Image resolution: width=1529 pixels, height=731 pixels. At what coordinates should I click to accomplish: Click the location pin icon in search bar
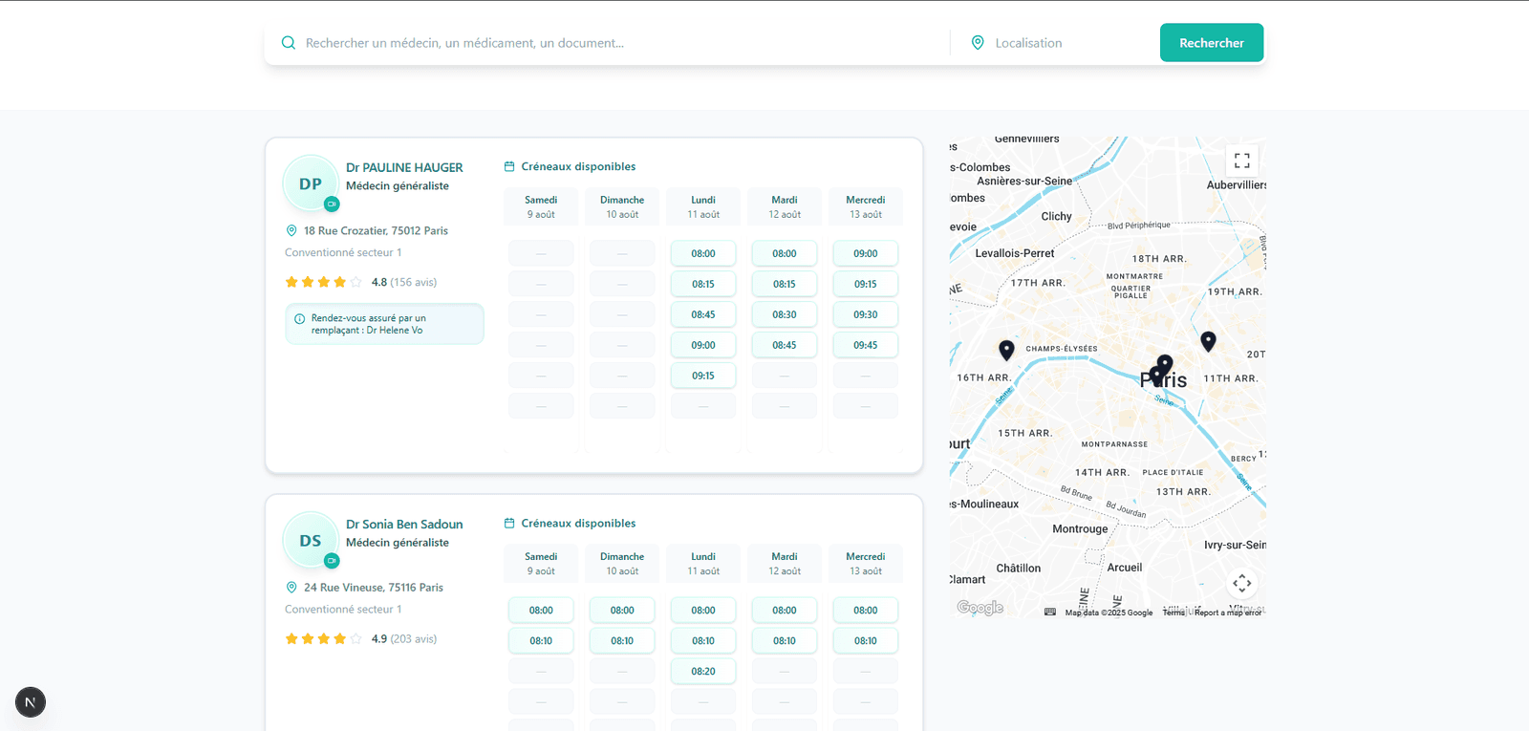click(978, 43)
